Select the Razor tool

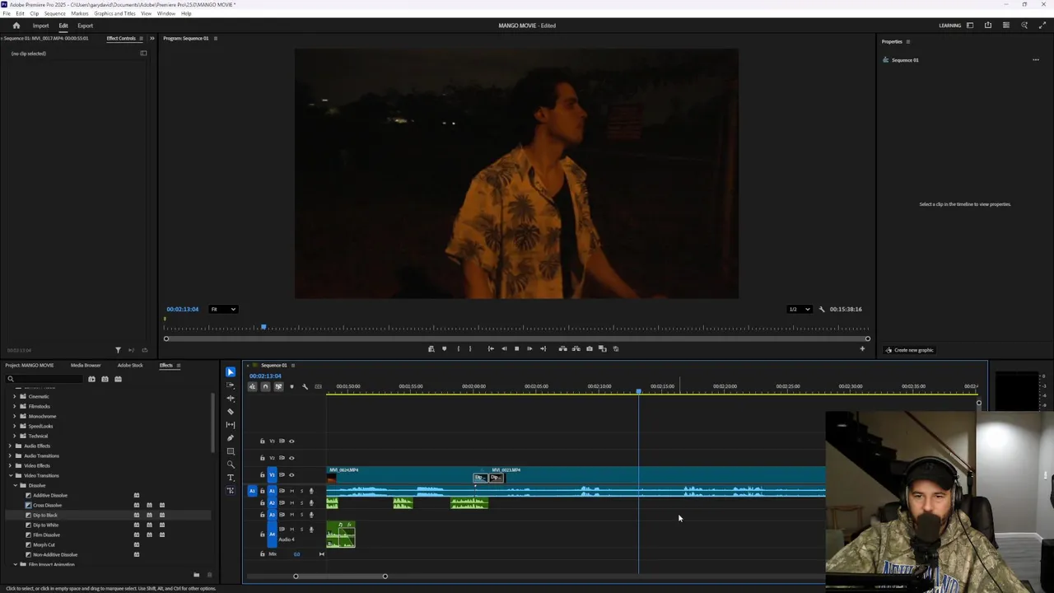pyautogui.click(x=231, y=412)
